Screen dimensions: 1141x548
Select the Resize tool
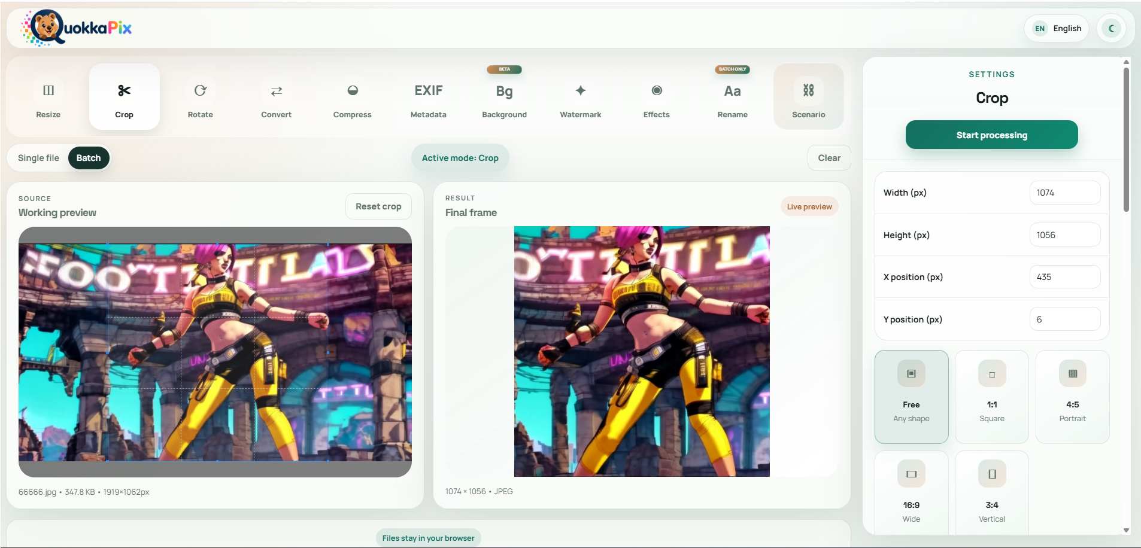point(48,97)
